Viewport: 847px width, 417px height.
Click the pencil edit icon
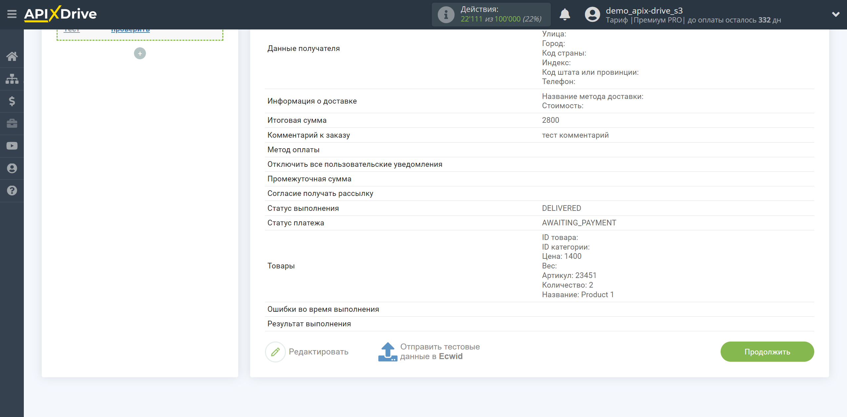pyautogui.click(x=275, y=351)
